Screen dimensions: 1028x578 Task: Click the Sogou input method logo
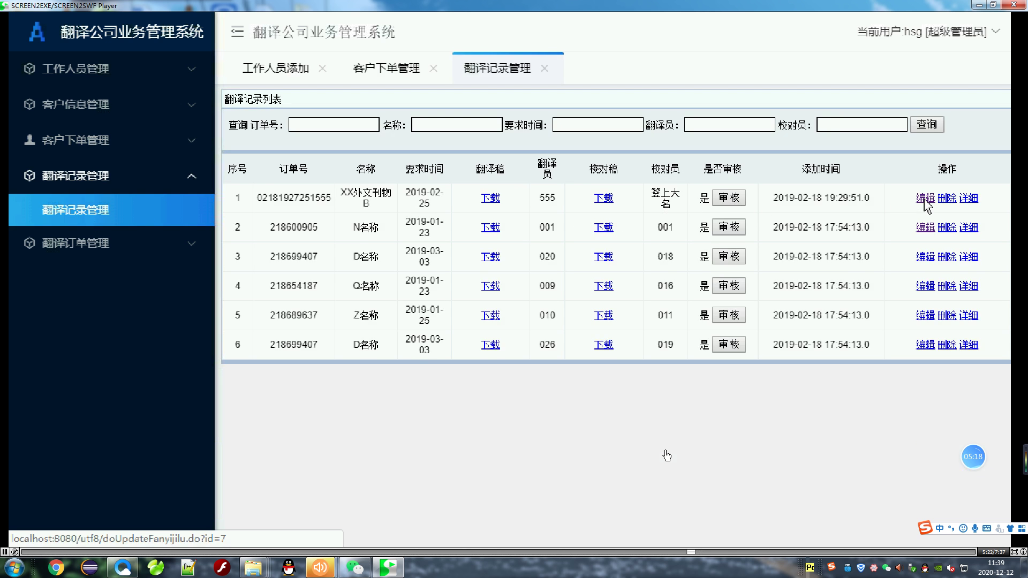925,528
